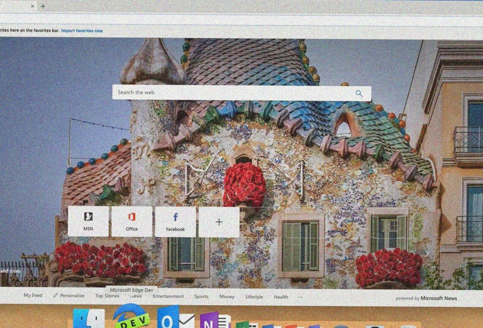Screen dimensions: 483x328
Task: Switch to the My Feed tab
Action: click(x=32, y=295)
